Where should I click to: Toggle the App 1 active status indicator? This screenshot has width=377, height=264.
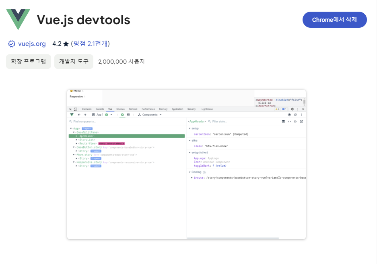pyautogui.click(x=107, y=115)
